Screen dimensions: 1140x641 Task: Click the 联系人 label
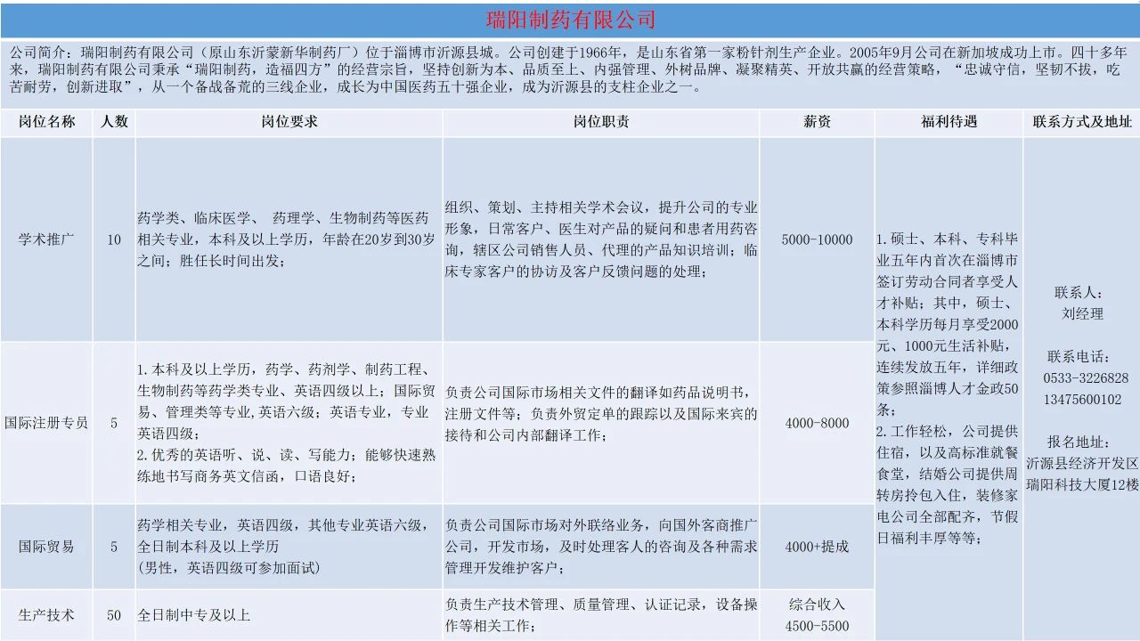tap(1079, 292)
